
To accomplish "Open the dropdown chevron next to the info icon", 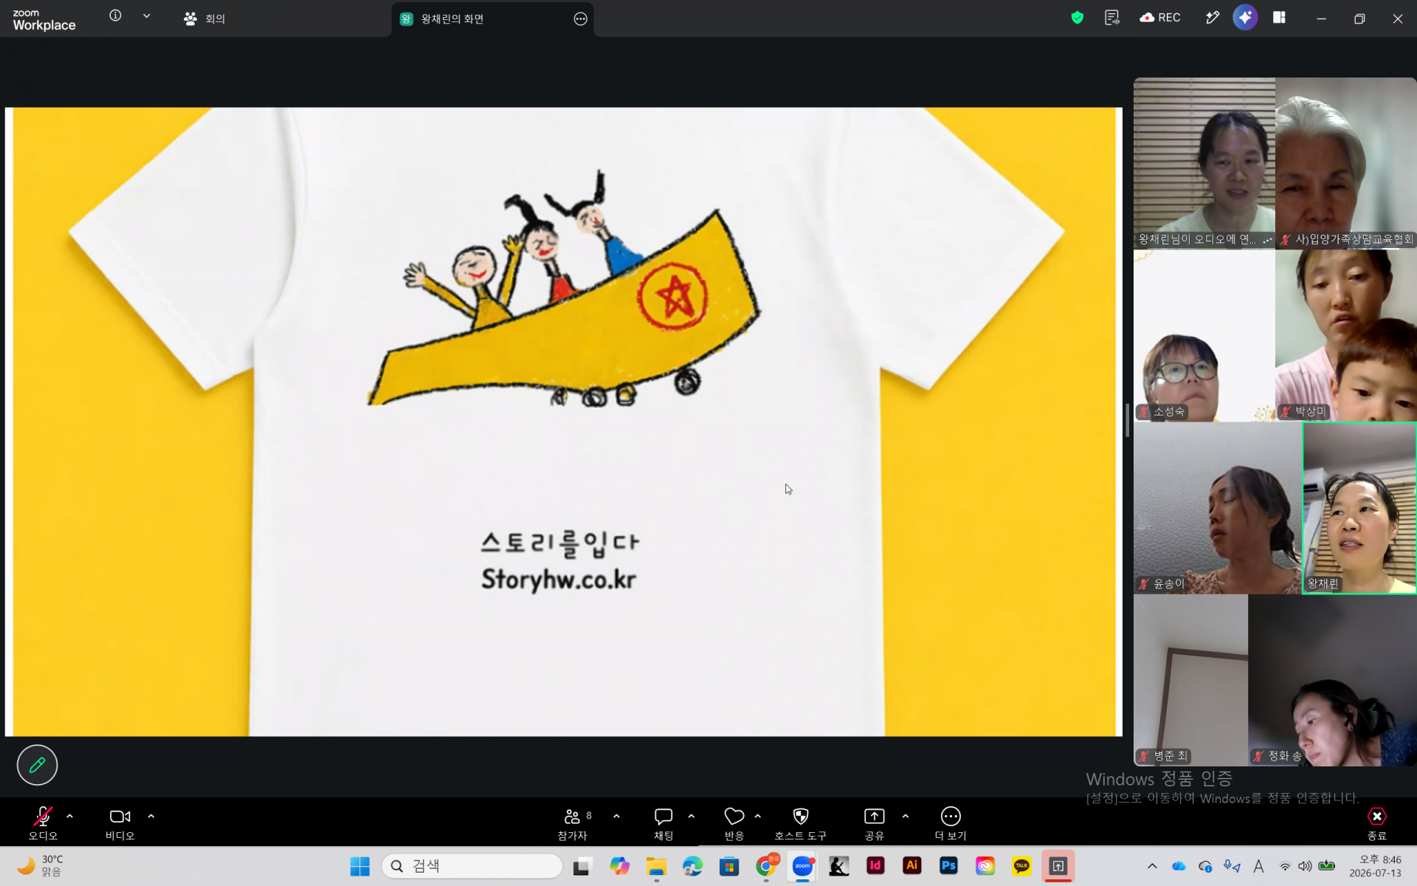I will point(147,16).
